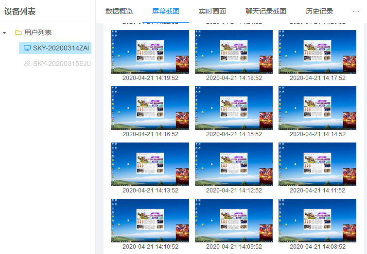
Task: Click the 设备列表 panel heading
Action: pyautogui.click(x=20, y=12)
